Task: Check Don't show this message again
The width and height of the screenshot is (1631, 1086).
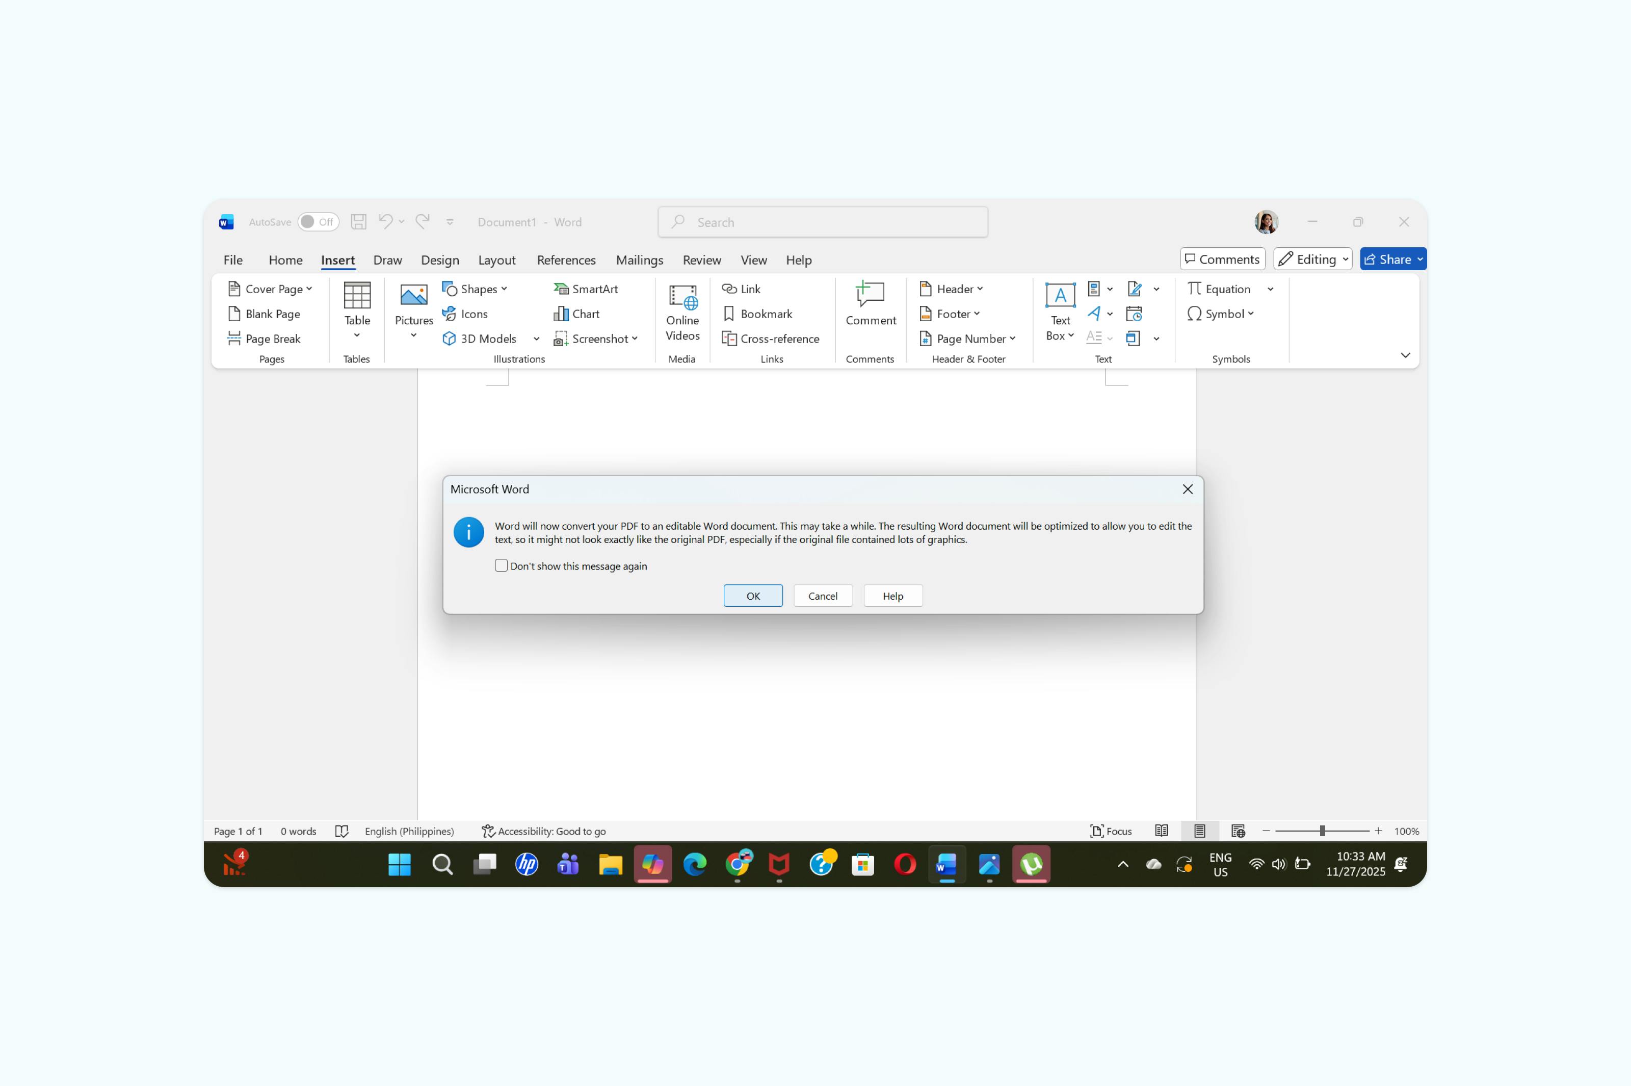Action: [501, 565]
